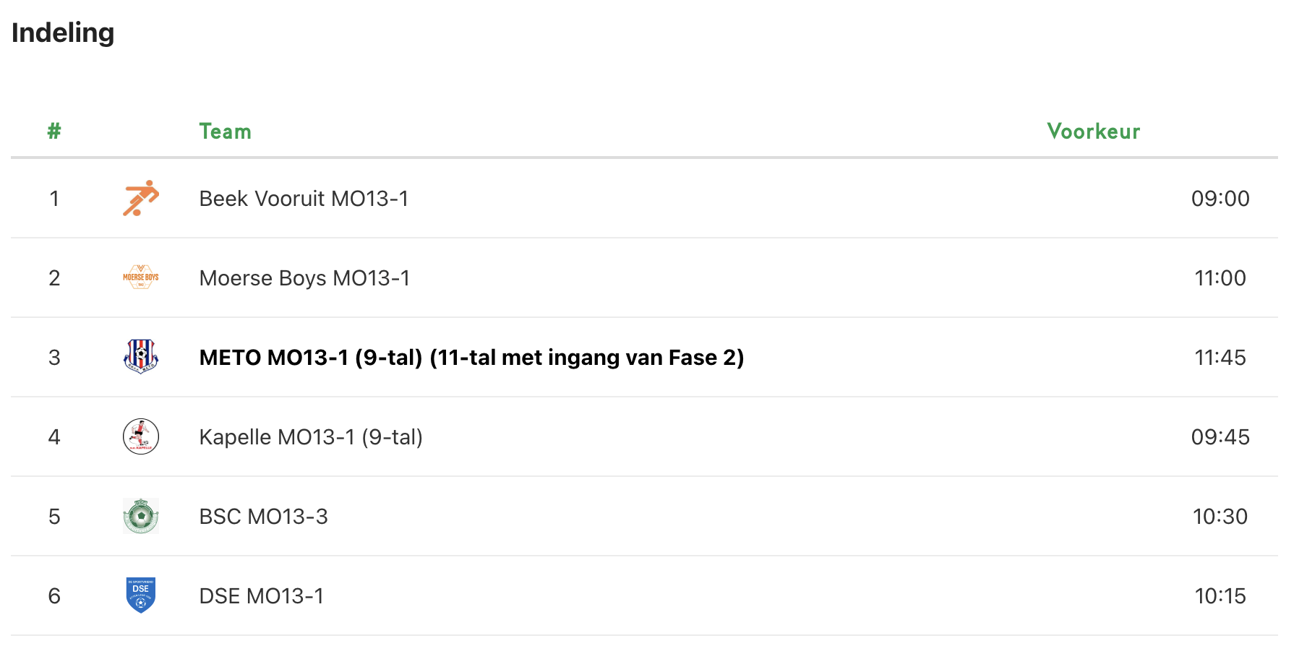Click the METO club crest icon
Viewport: 1307px width, 659px height.
click(140, 357)
